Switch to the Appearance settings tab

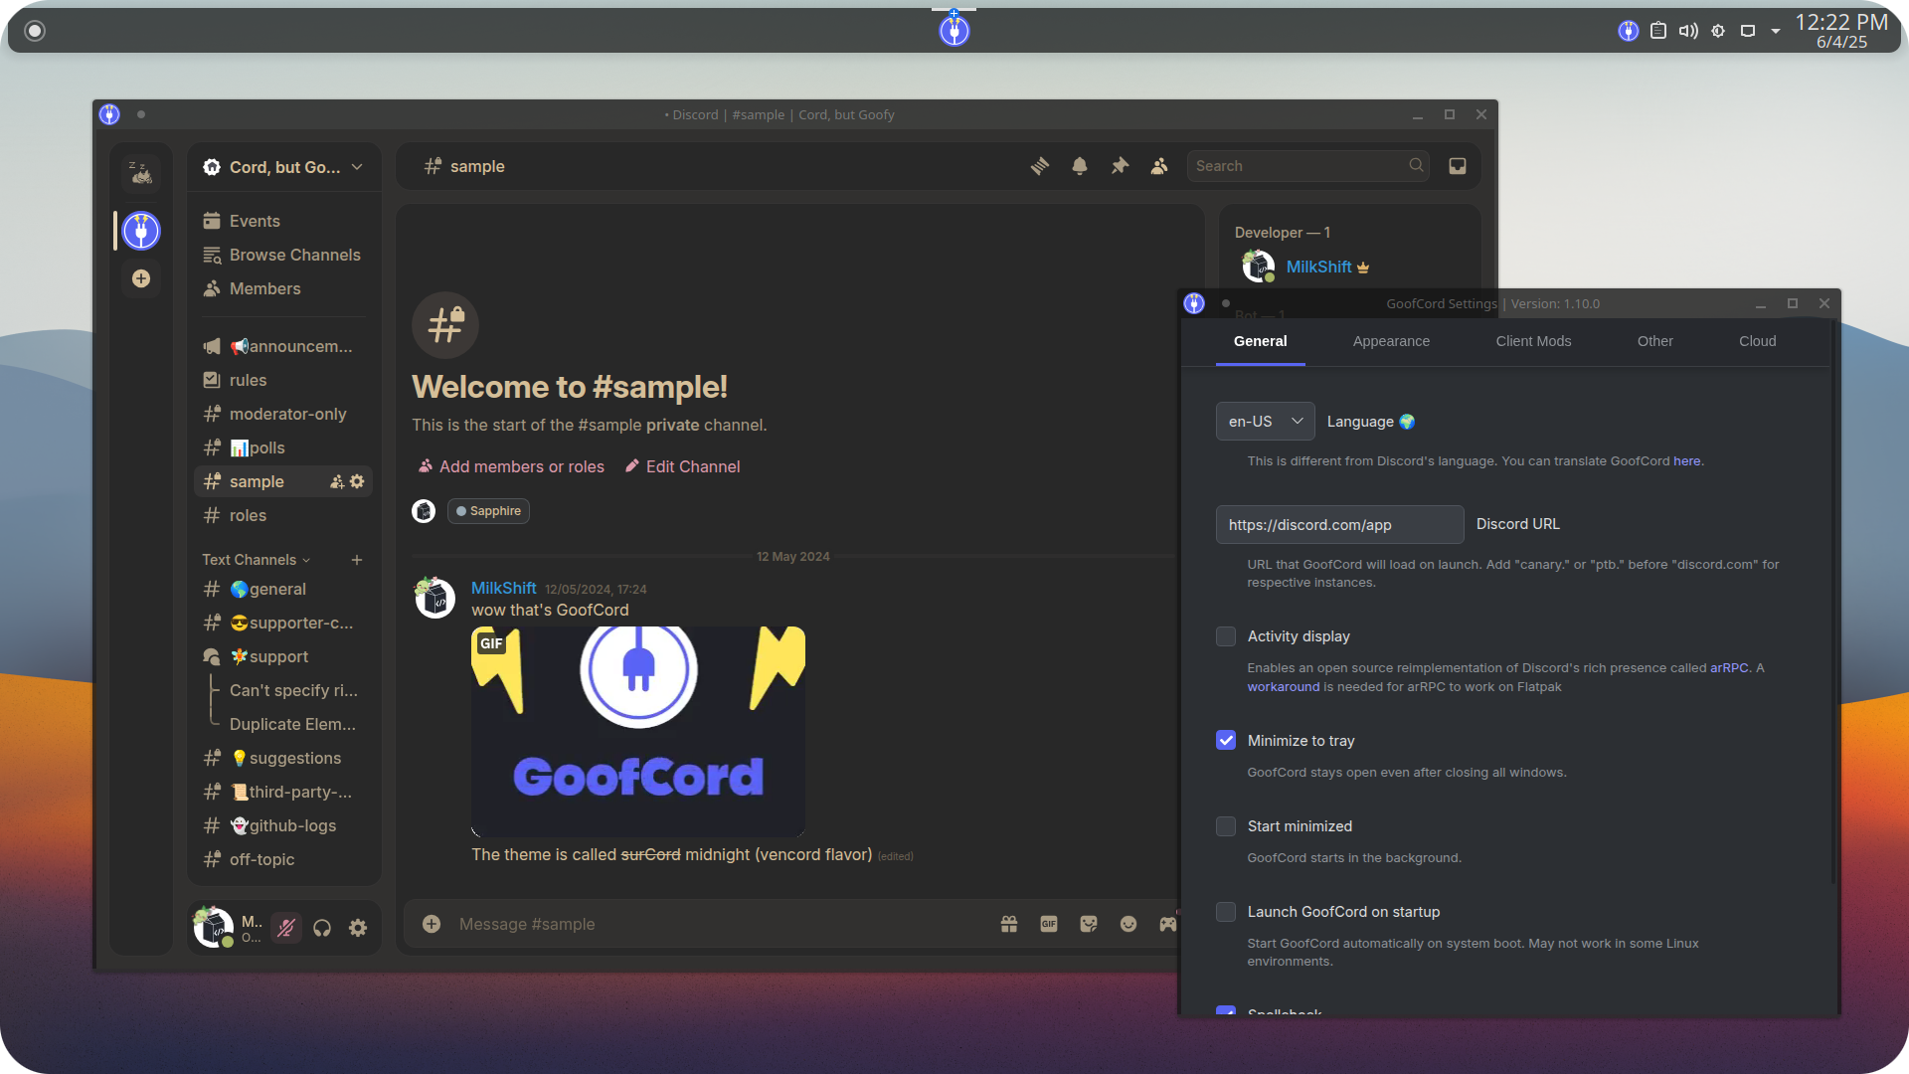1391,341
